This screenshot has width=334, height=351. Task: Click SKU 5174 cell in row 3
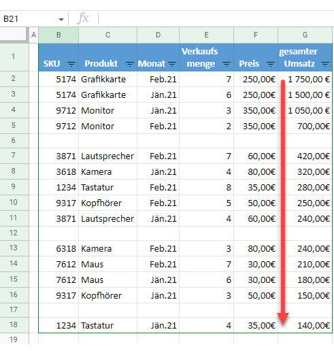point(59,95)
